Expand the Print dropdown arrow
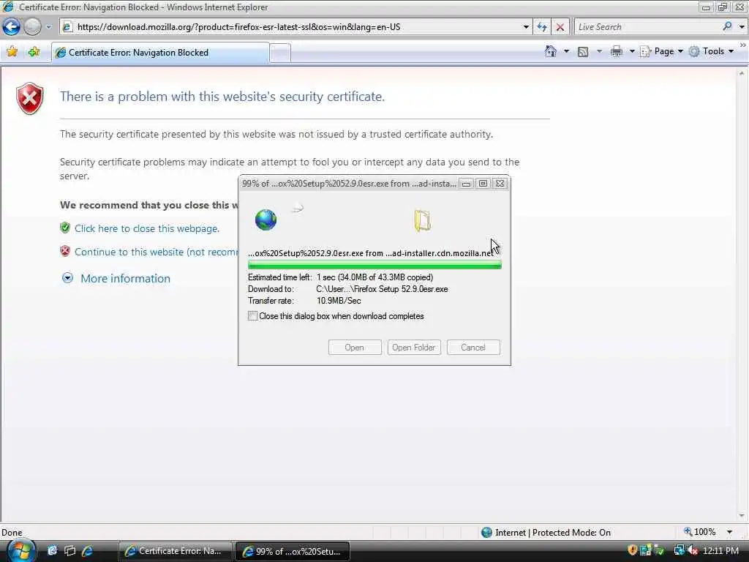Image resolution: width=749 pixels, height=562 pixels. (x=632, y=51)
